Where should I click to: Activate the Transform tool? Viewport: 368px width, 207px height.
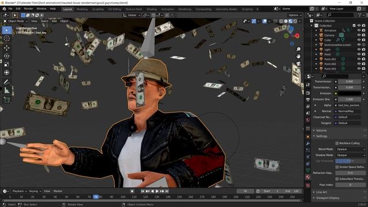click(x=6, y=72)
